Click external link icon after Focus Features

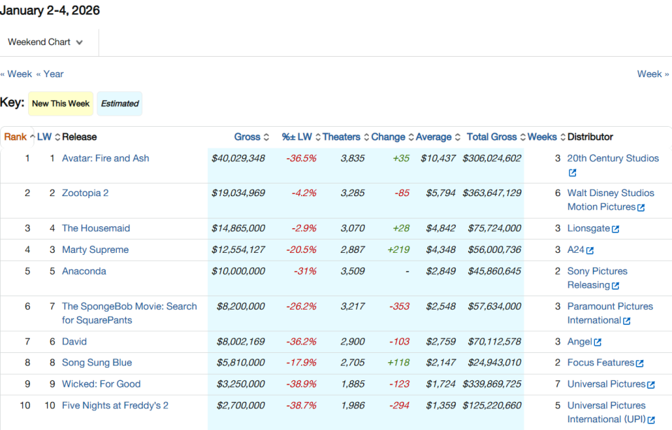640,363
